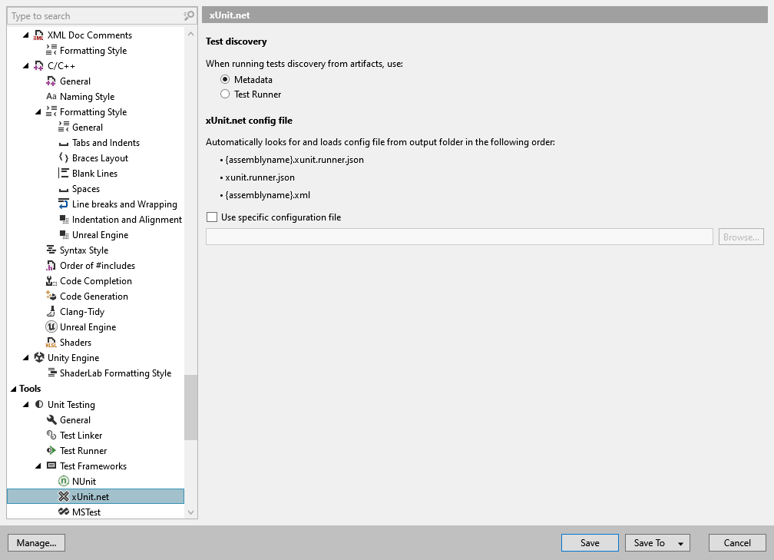This screenshot has height=560, width=774.
Task: Click the tree scrollbar thumb
Action: point(190,407)
